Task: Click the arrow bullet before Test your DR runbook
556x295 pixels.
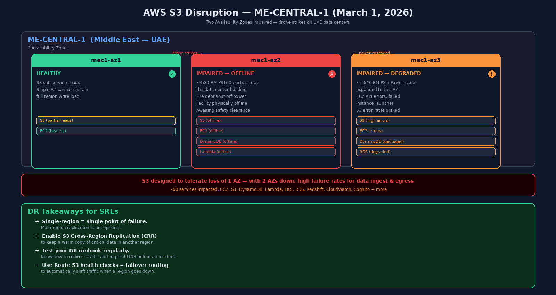Action: point(37,251)
